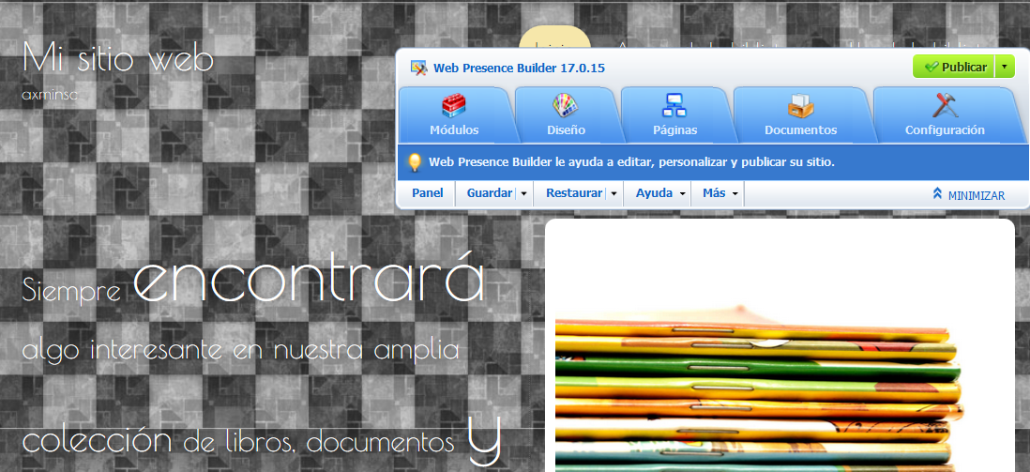Open the Documentos file box icon
This screenshot has height=472, width=1030.
pos(800,105)
